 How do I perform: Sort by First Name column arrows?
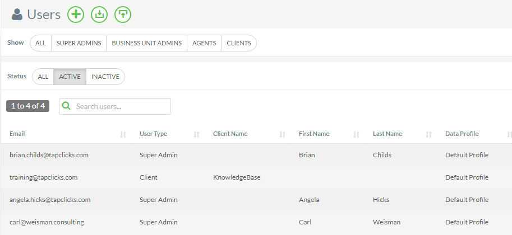[357, 134]
